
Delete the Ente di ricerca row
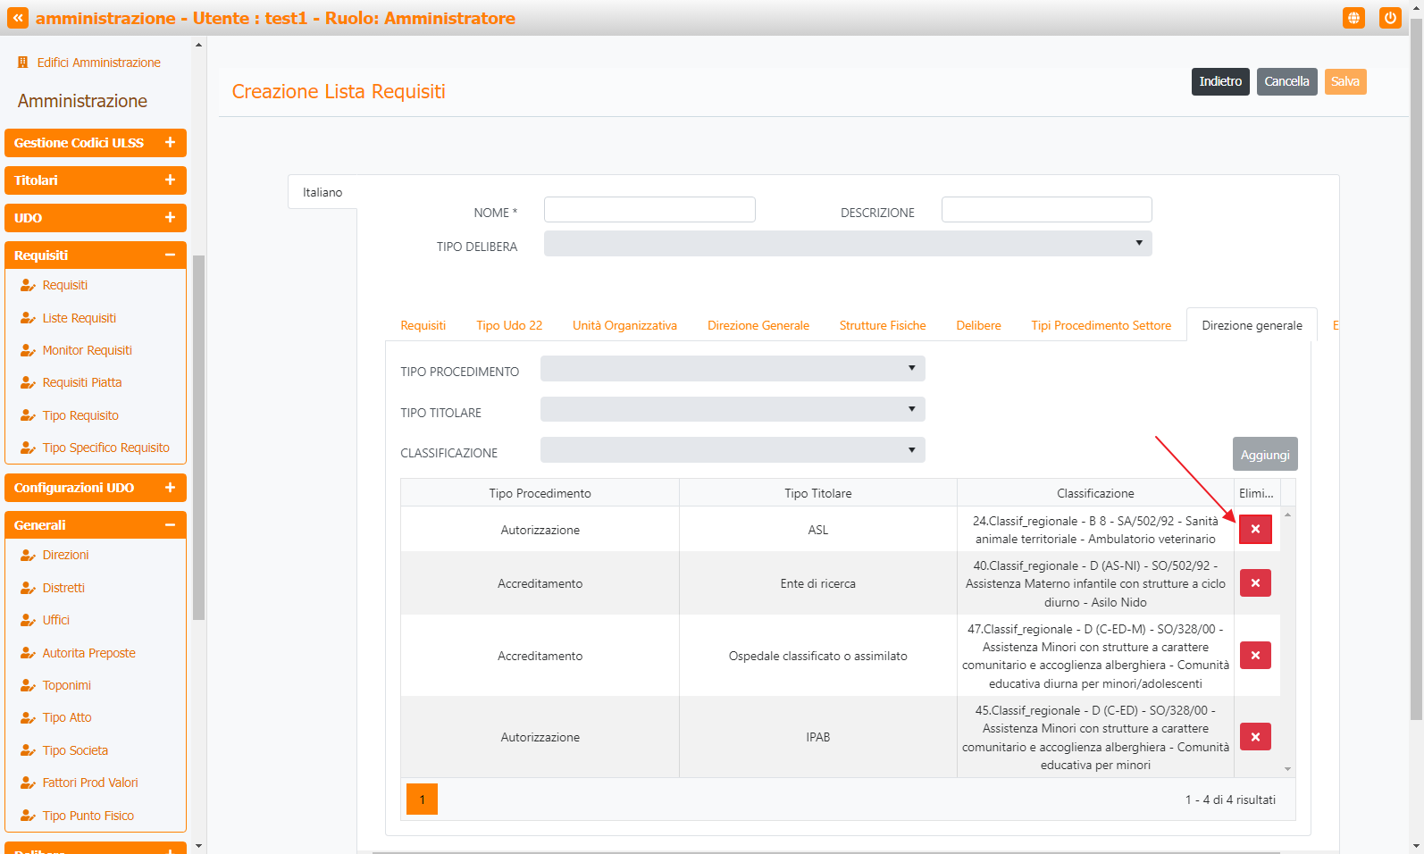(1255, 583)
